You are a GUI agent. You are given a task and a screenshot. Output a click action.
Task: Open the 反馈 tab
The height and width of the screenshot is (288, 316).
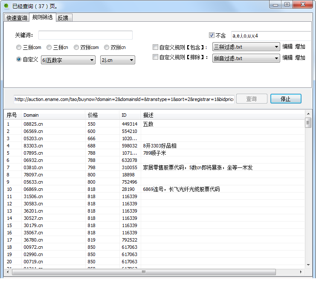64,18
